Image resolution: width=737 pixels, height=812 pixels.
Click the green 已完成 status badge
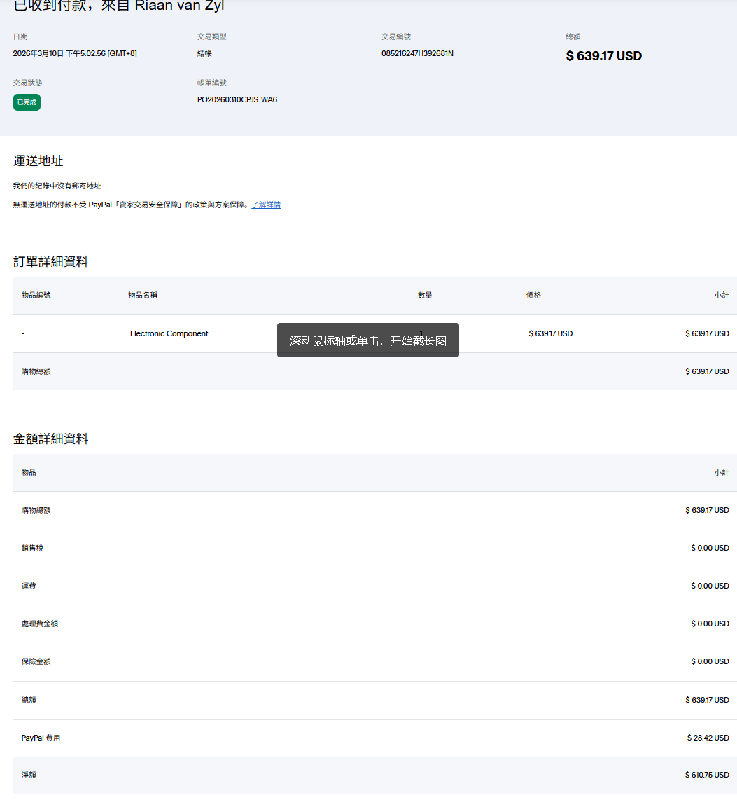[27, 102]
